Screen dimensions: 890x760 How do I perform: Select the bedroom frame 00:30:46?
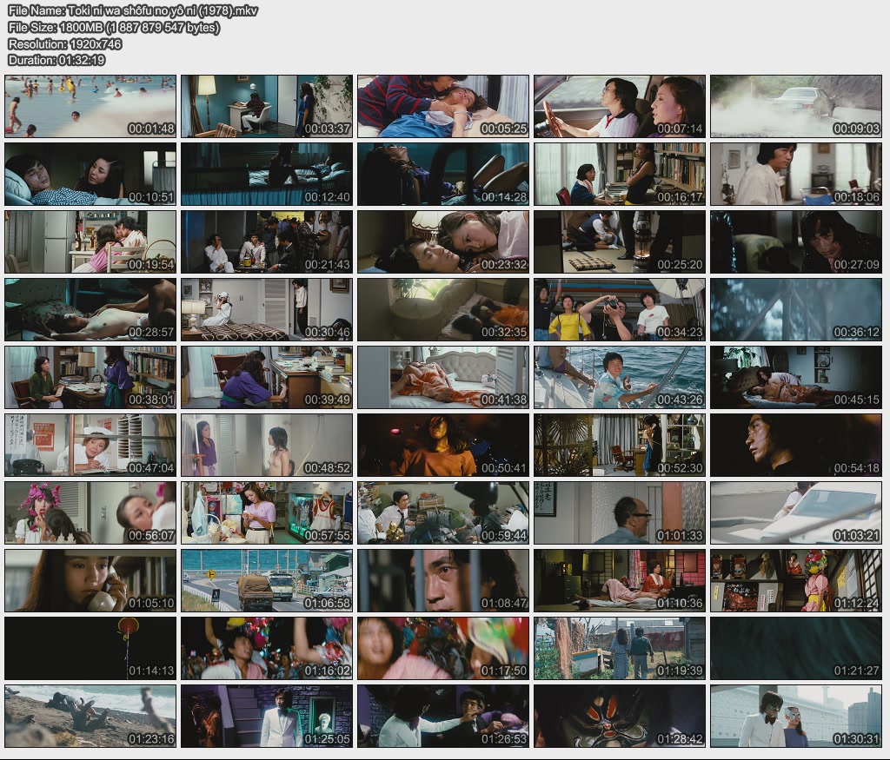click(267, 310)
